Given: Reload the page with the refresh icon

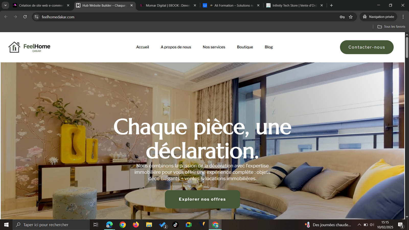Looking at the screenshot, I should [25, 17].
